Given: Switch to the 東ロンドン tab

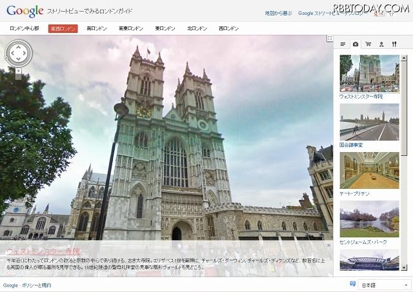Looking at the screenshot, I should (x=165, y=28).
